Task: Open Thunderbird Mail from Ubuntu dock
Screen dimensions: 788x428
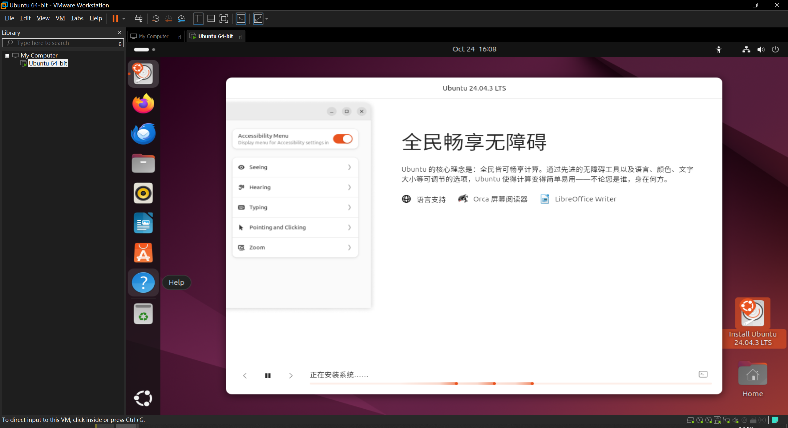Action: pos(143,134)
